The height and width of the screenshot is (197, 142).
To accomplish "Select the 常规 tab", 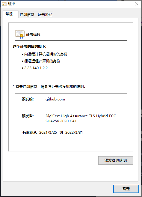I will (9, 14).
